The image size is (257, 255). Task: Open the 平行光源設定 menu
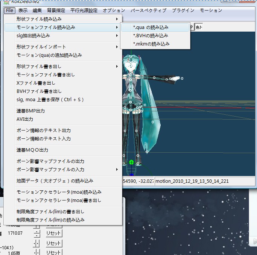pyautogui.click(x=84, y=11)
